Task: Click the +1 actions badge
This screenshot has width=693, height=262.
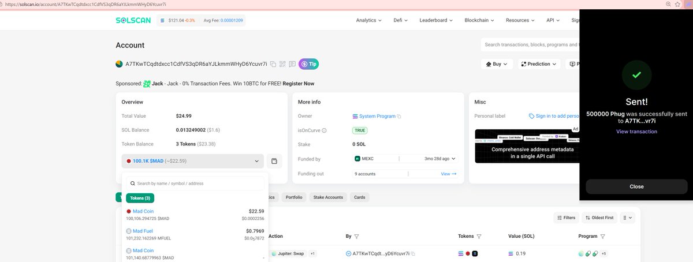Action: (x=312, y=253)
